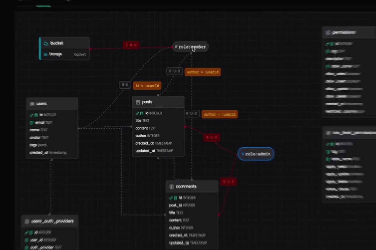Click the gray R·U permission badge
Screen dimensions: 376x250
pos(125,85)
